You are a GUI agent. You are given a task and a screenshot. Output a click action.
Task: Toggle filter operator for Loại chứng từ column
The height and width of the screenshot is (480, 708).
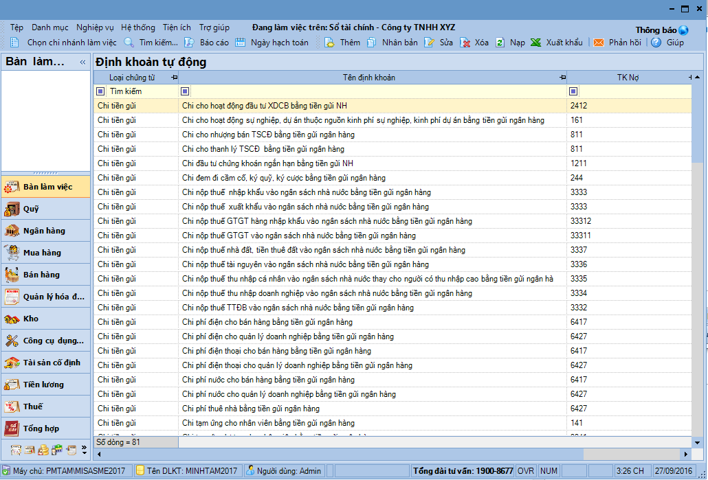click(x=100, y=91)
